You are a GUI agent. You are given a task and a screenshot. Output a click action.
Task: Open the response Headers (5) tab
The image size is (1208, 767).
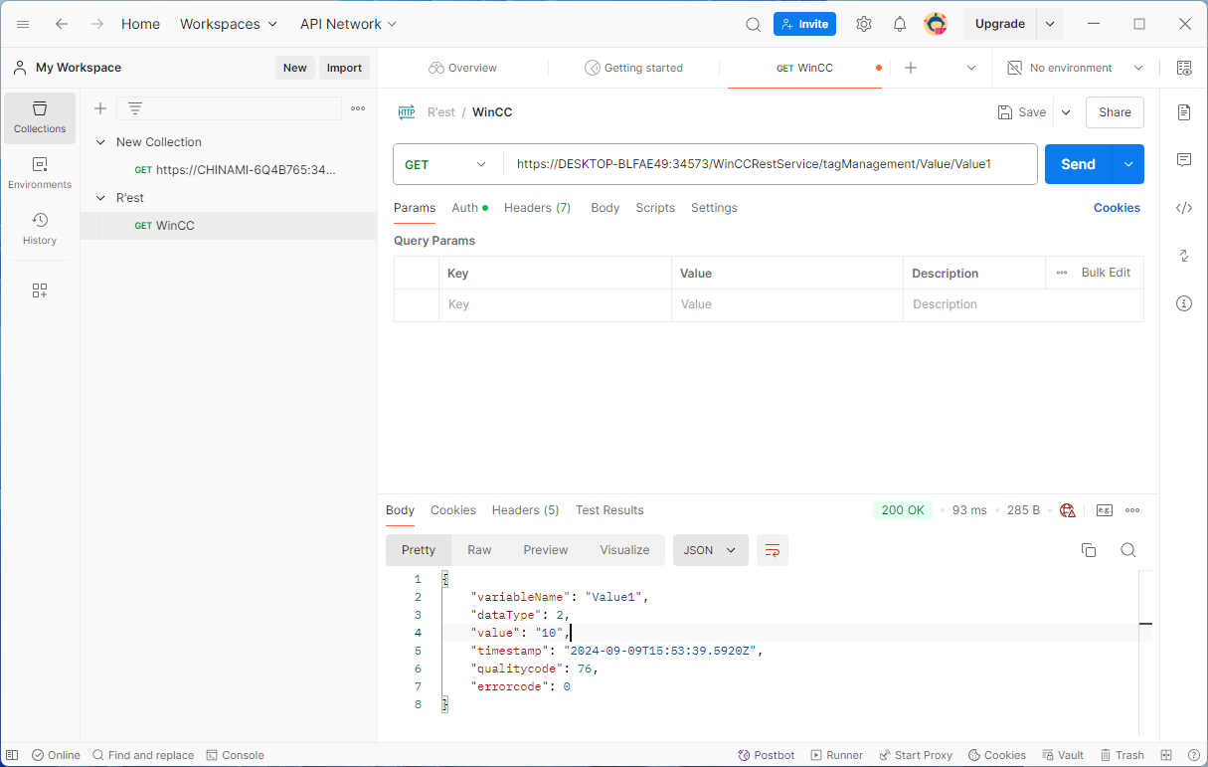pyautogui.click(x=525, y=510)
